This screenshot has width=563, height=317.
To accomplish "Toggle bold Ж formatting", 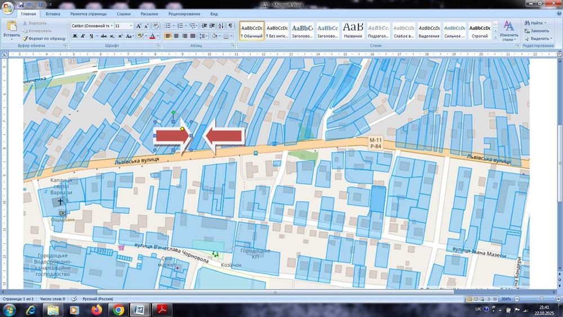I will (x=75, y=36).
